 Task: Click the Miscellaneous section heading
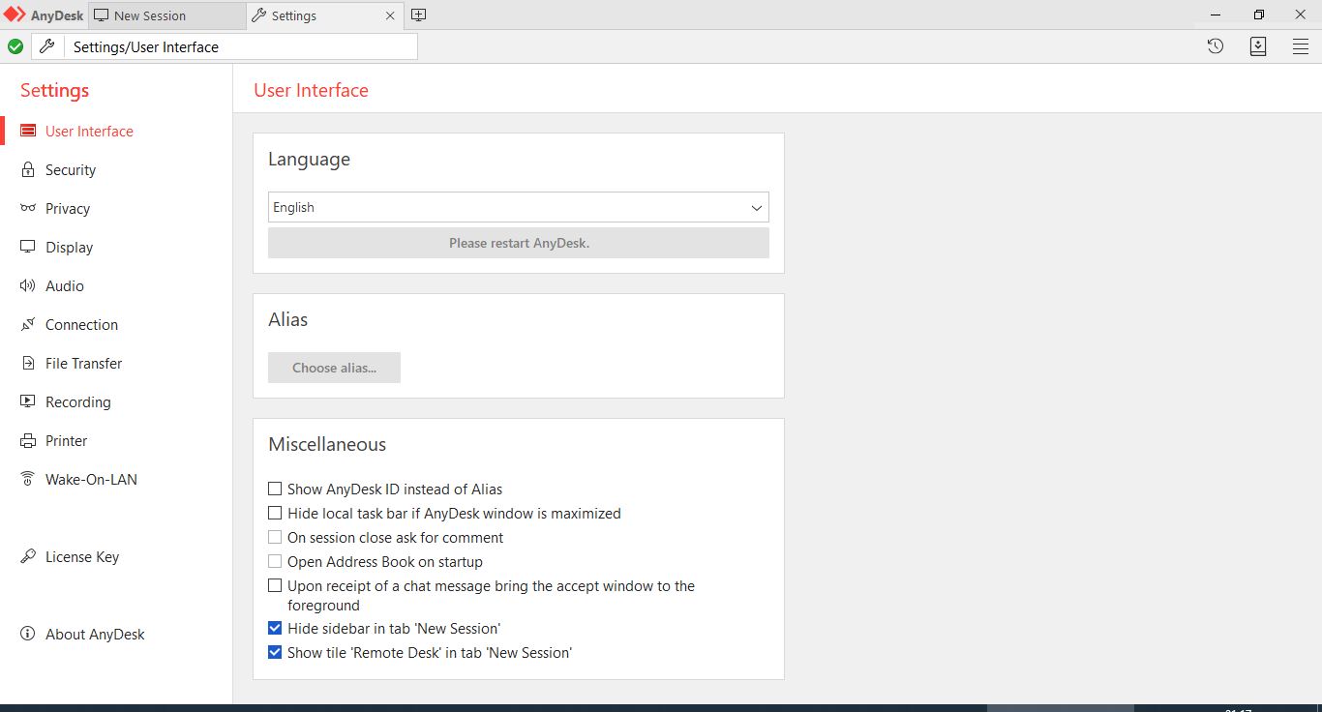click(327, 445)
